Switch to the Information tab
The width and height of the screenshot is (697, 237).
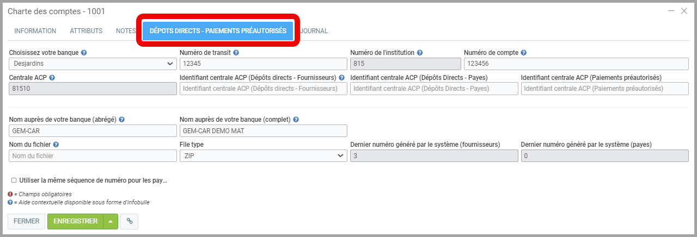[x=35, y=31]
